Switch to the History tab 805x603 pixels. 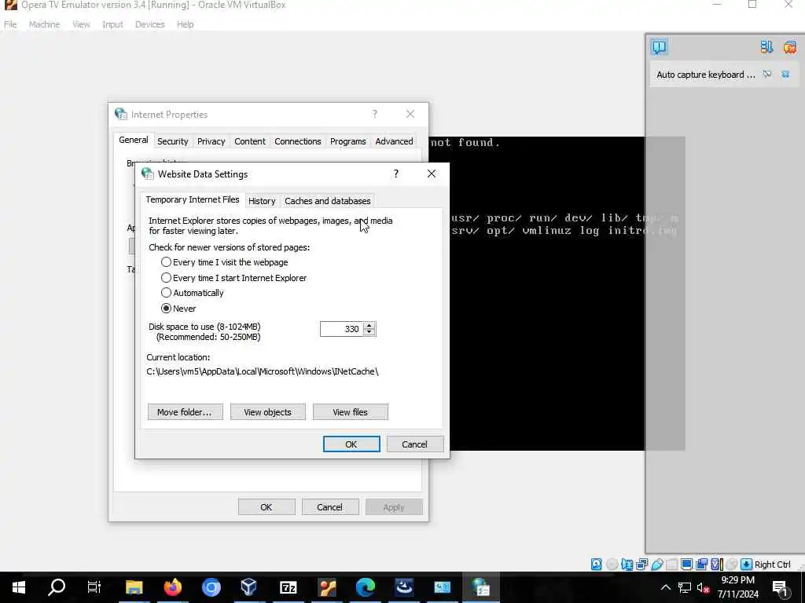pos(262,201)
